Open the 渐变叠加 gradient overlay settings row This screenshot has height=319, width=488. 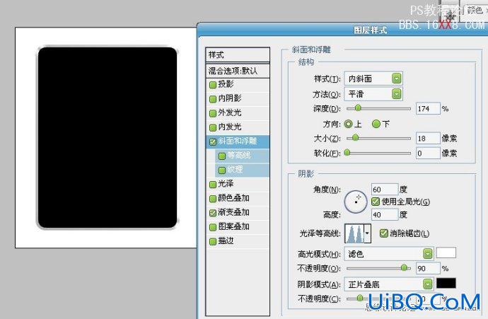coord(238,213)
